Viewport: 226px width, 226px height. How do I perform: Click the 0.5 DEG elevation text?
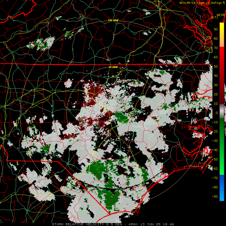pos(114,224)
